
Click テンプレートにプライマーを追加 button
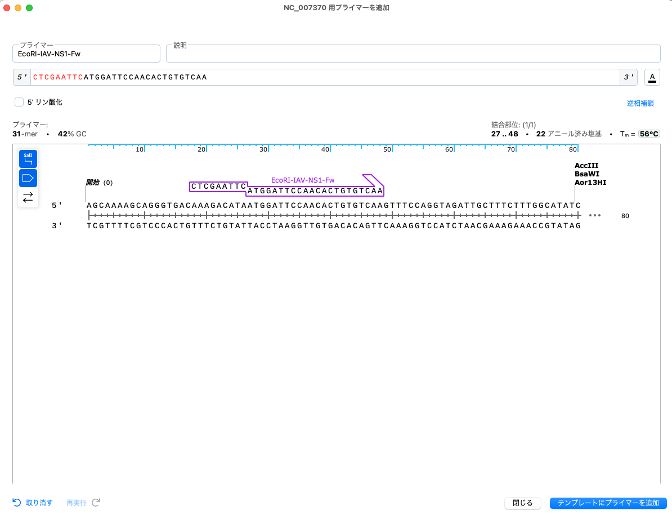click(608, 503)
